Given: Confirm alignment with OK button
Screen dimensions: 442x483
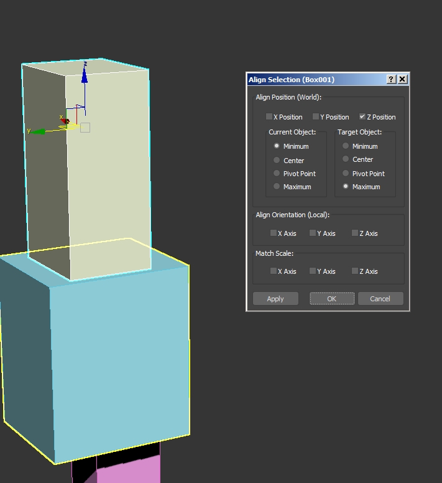Looking at the screenshot, I should pos(332,299).
